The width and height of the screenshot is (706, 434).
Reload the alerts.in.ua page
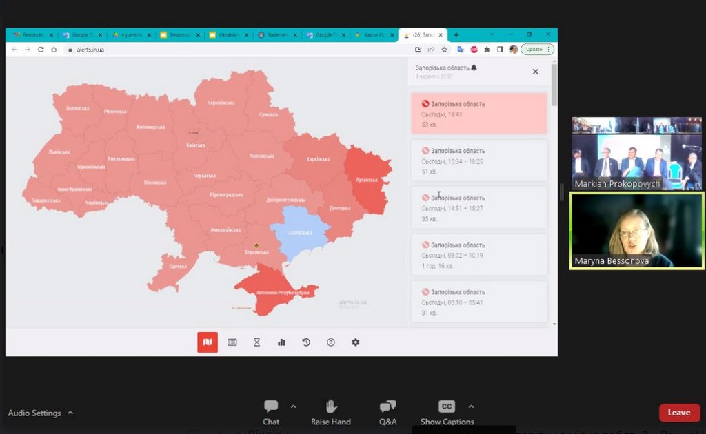point(41,50)
